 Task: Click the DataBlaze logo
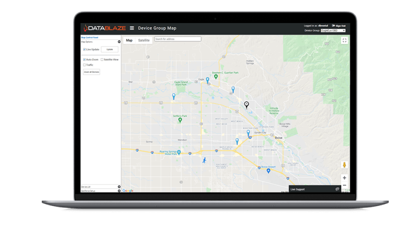[x=105, y=28]
